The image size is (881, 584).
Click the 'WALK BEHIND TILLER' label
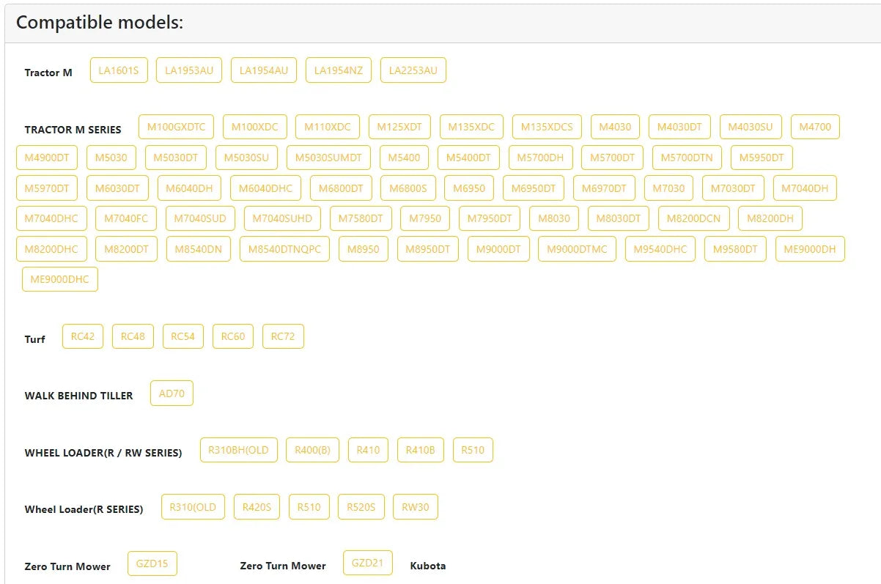click(78, 396)
